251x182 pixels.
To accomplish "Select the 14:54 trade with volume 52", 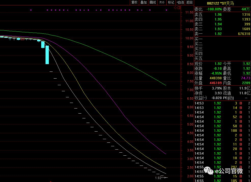I will point(222,117).
